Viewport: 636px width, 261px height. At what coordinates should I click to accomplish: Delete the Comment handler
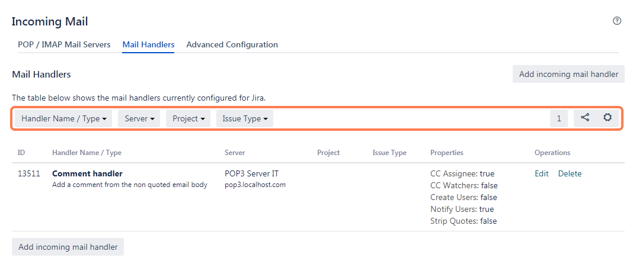click(x=570, y=173)
